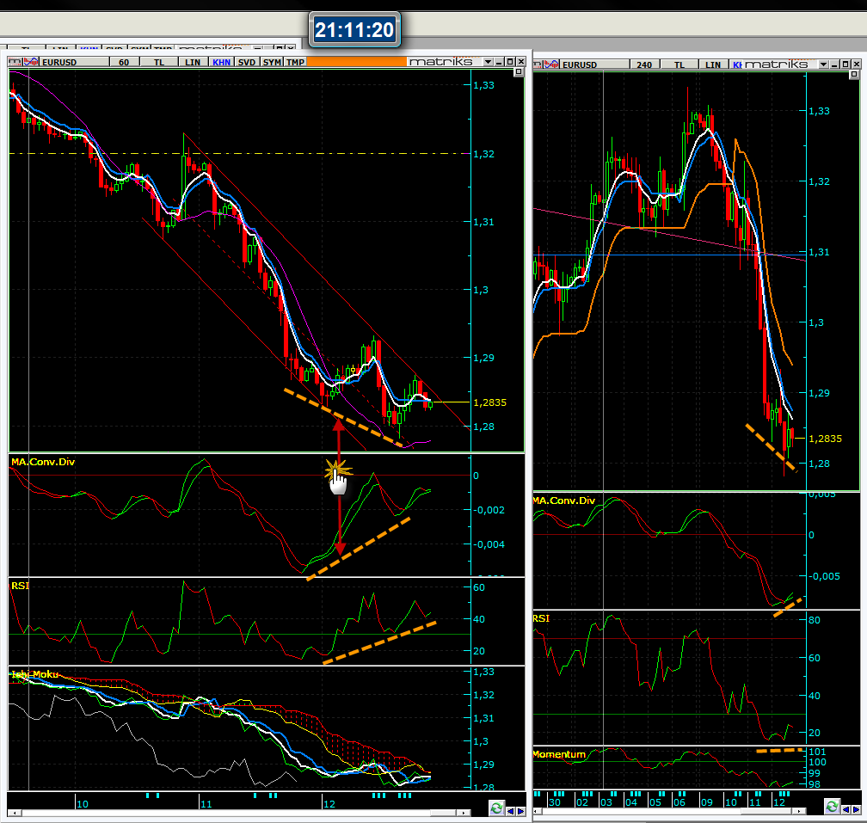Viewport: 867px width, 823px height.
Task: Click the refresh icon under the left chart
Action: coord(496,808)
